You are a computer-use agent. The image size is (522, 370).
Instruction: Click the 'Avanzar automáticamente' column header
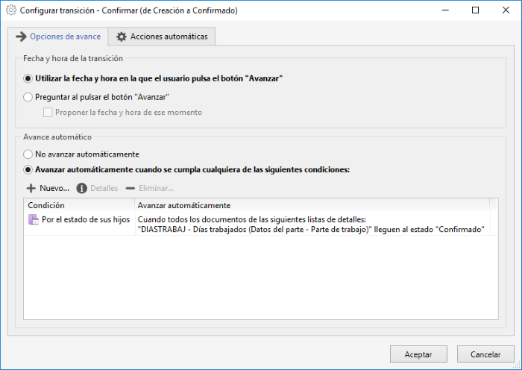click(312, 205)
